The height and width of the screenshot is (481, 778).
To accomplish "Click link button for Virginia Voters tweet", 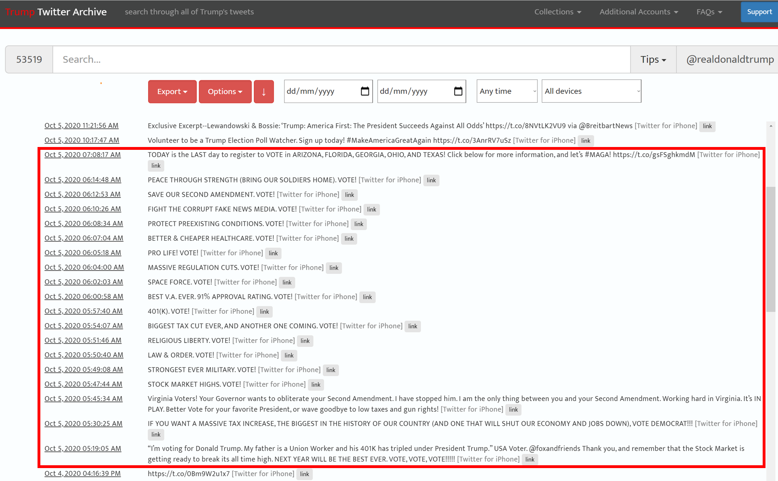I will 513,409.
